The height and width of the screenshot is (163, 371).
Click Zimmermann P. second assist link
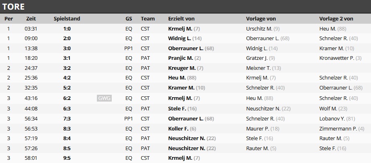coord(338,128)
